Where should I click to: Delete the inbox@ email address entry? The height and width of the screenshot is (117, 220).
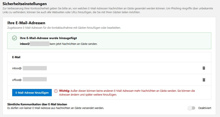[x=204, y=68]
